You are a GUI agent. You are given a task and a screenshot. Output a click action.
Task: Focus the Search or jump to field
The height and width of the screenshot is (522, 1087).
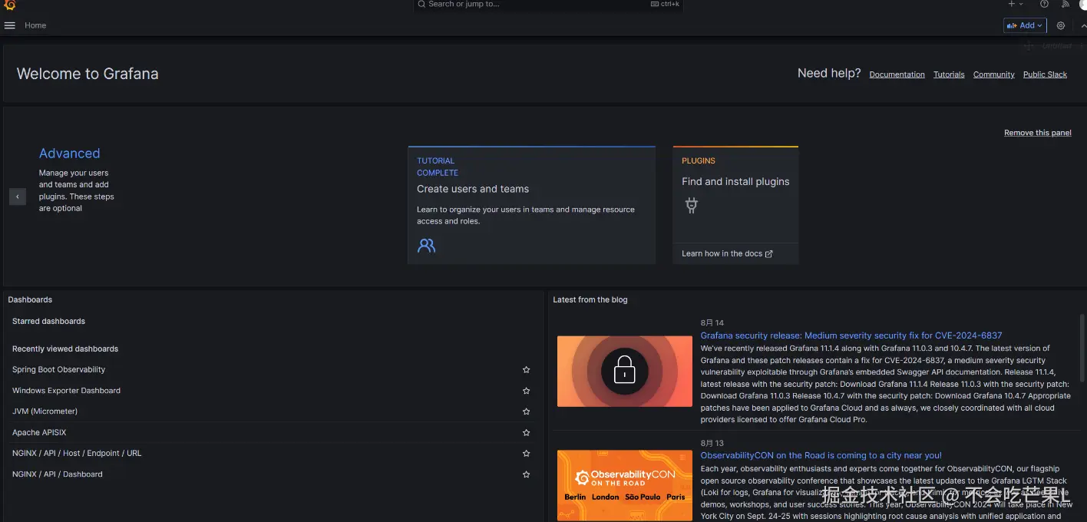pos(548,5)
